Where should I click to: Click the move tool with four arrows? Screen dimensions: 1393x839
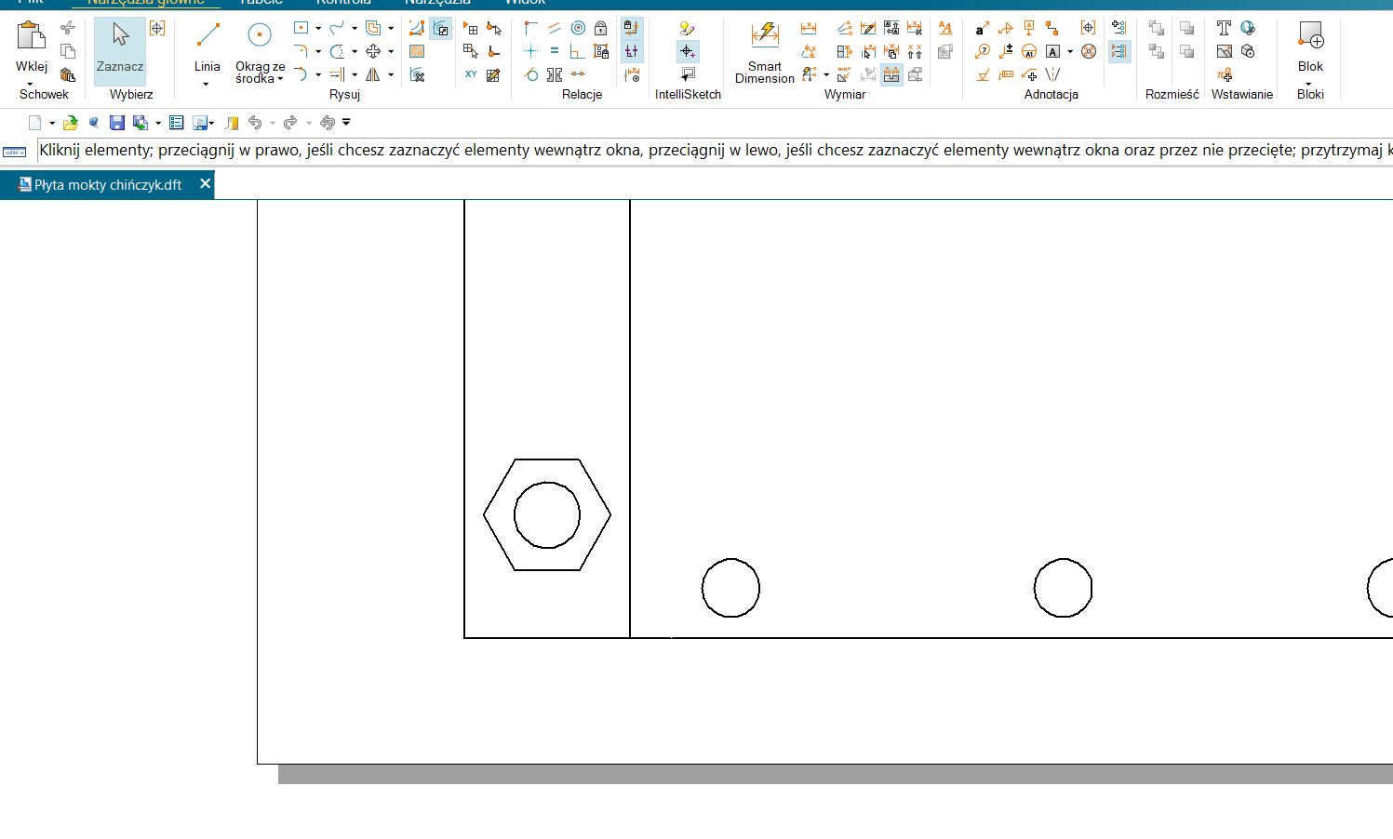point(373,51)
